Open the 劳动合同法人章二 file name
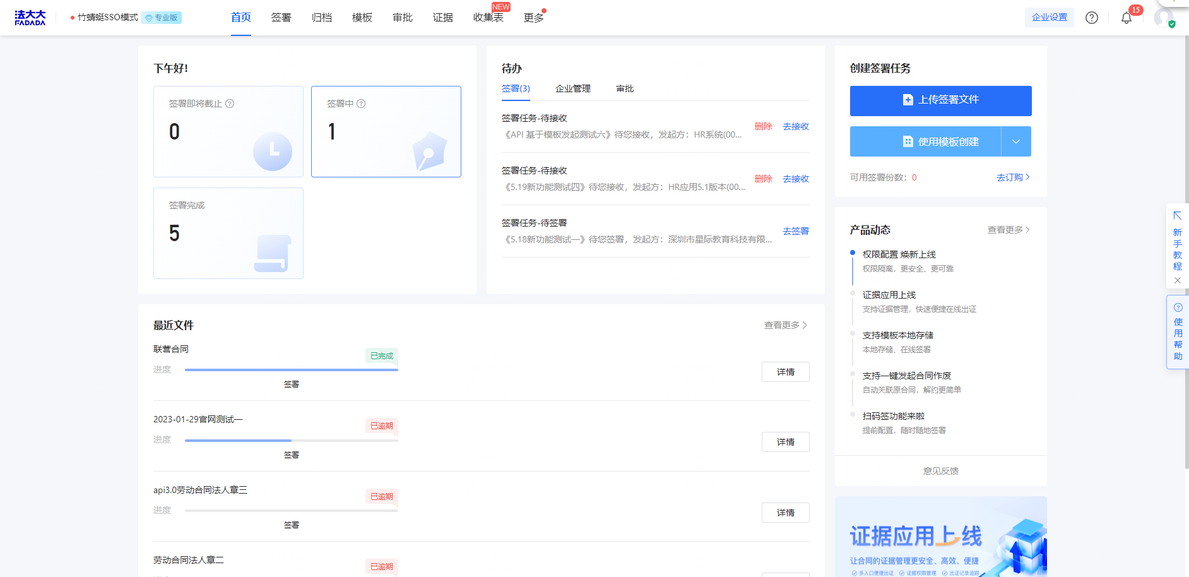The height and width of the screenshot is (577, 1189). [x=189, y=560]
